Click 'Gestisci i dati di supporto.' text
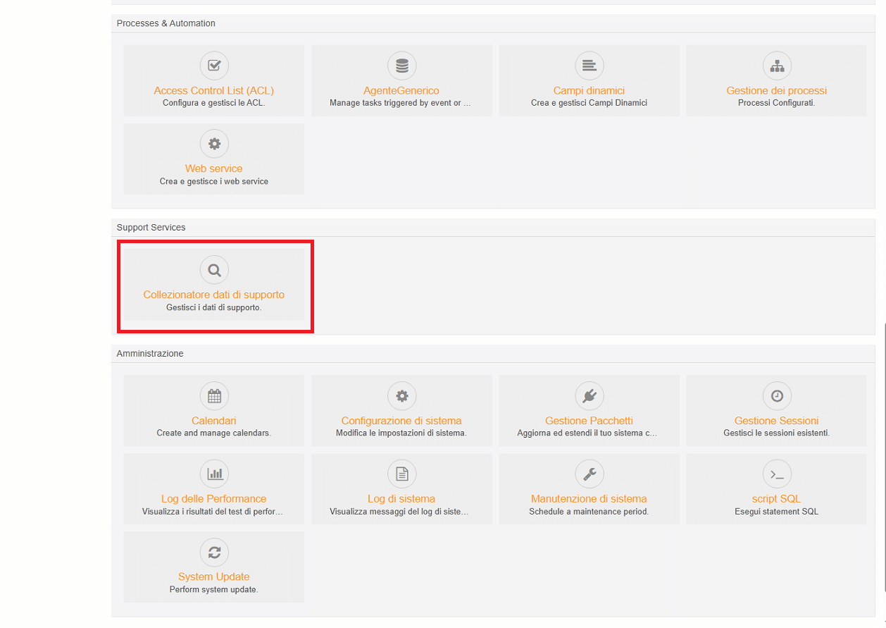Image resolution: width=886 pixels, height=628 pixels. coord(214,307)
